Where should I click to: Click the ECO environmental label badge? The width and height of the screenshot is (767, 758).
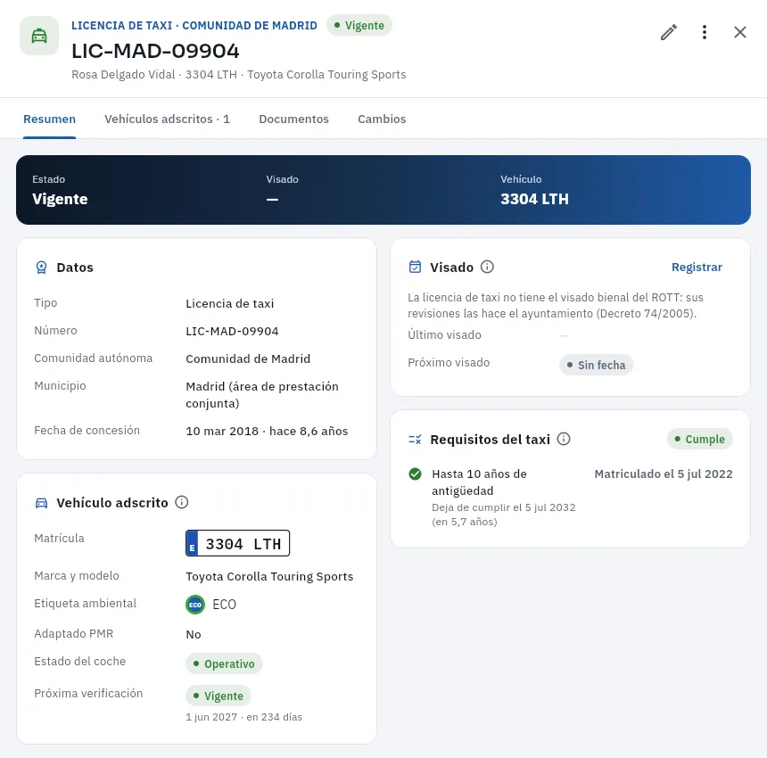[195, 605]
